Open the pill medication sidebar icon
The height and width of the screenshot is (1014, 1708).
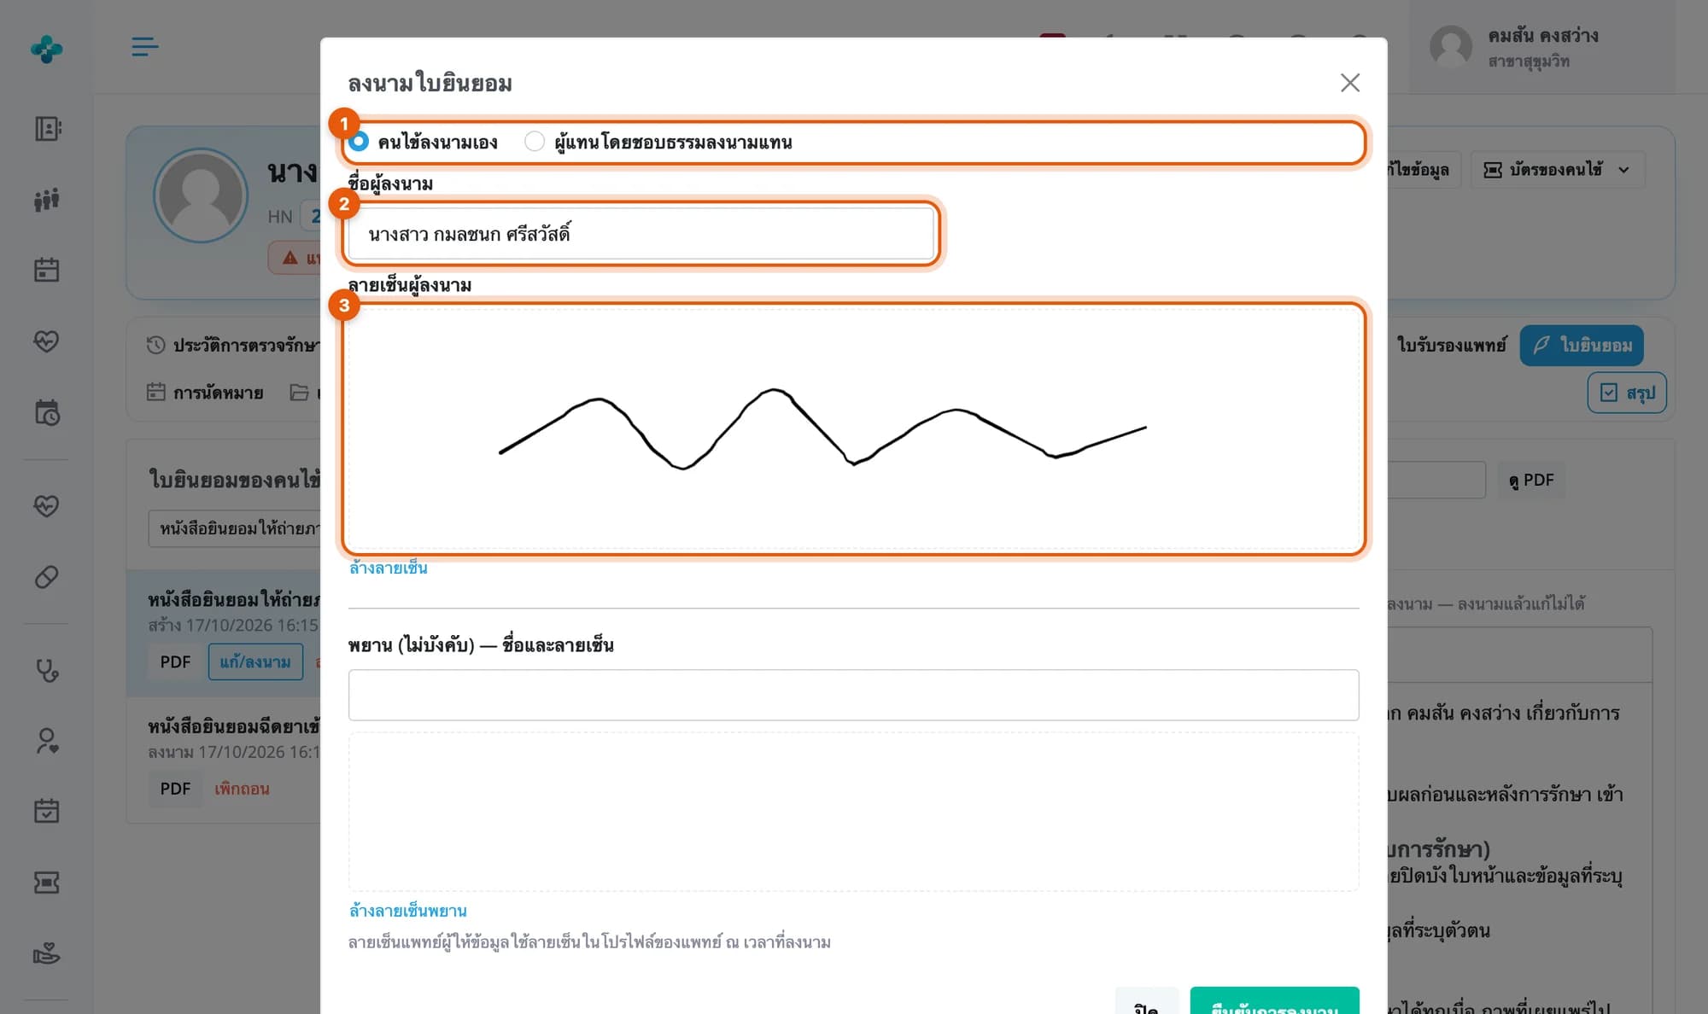click(47, 577)
